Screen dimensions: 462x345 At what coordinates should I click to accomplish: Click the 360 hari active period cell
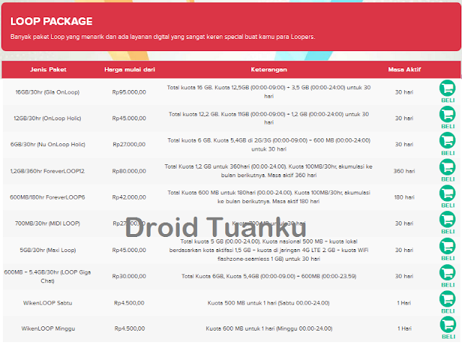coord(404,171)
